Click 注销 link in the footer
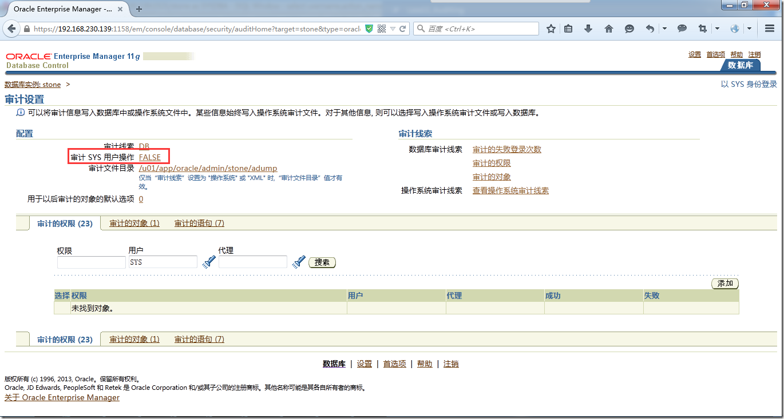The image size is (784, 419). (451, 364)
